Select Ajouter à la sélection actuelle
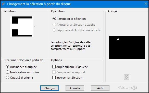Screen dimensions: 149x93 pyautogui.click(x=74, y=25)
